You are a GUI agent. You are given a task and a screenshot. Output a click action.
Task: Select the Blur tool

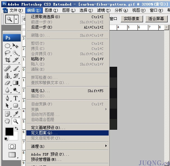tap(7, 90)
